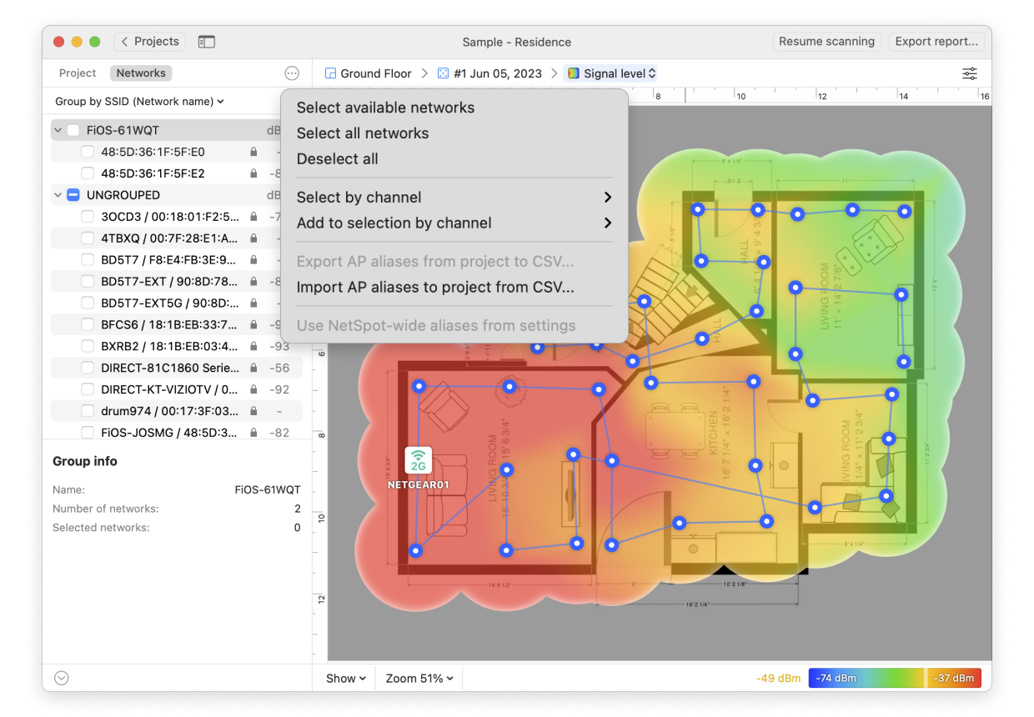Check the 3OCD3 network checkbox
This screenshot has height=717, width=1034.
click(x=88, y=217)
